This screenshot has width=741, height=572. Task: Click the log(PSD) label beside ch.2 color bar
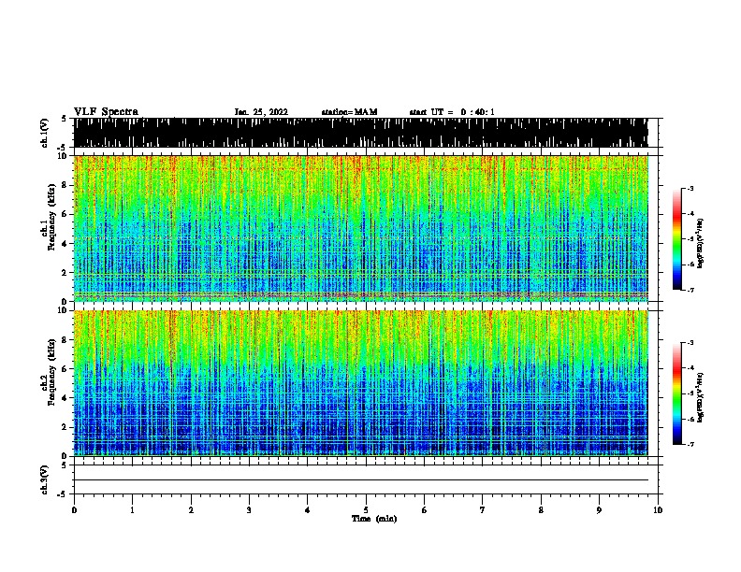pos(700,397)
